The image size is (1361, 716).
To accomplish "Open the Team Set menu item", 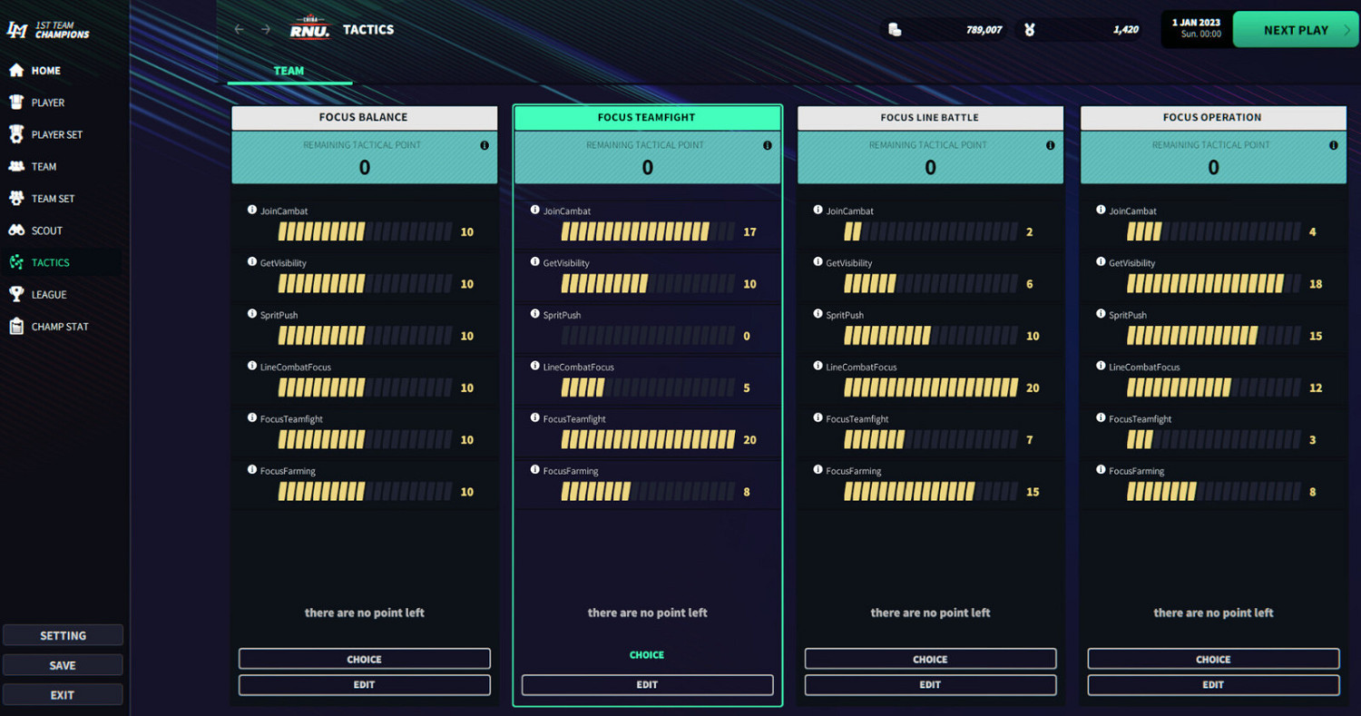I will (x=53, y=199).
